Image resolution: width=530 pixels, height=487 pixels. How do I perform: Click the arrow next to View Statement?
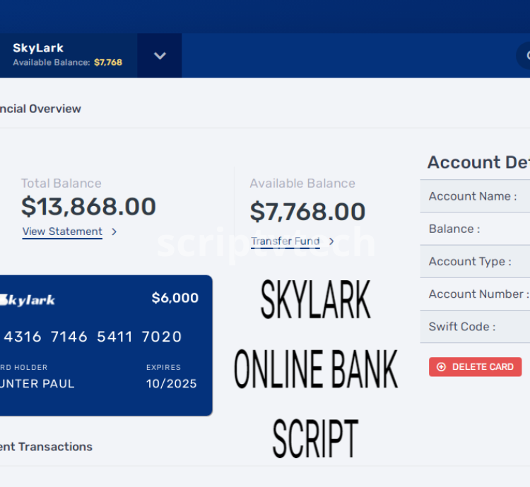(114, 232)
